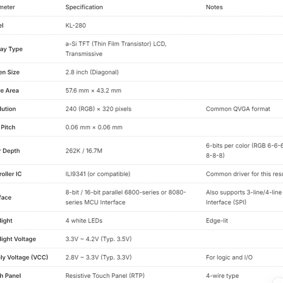Click the For logic and I/O note
Viewport: 283px width, 283px height.
pyautogui.click(x=229, y=257)
